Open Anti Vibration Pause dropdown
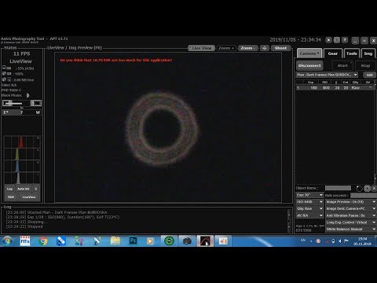This screenshot has height=283, width=377. (x=351, y=215)
